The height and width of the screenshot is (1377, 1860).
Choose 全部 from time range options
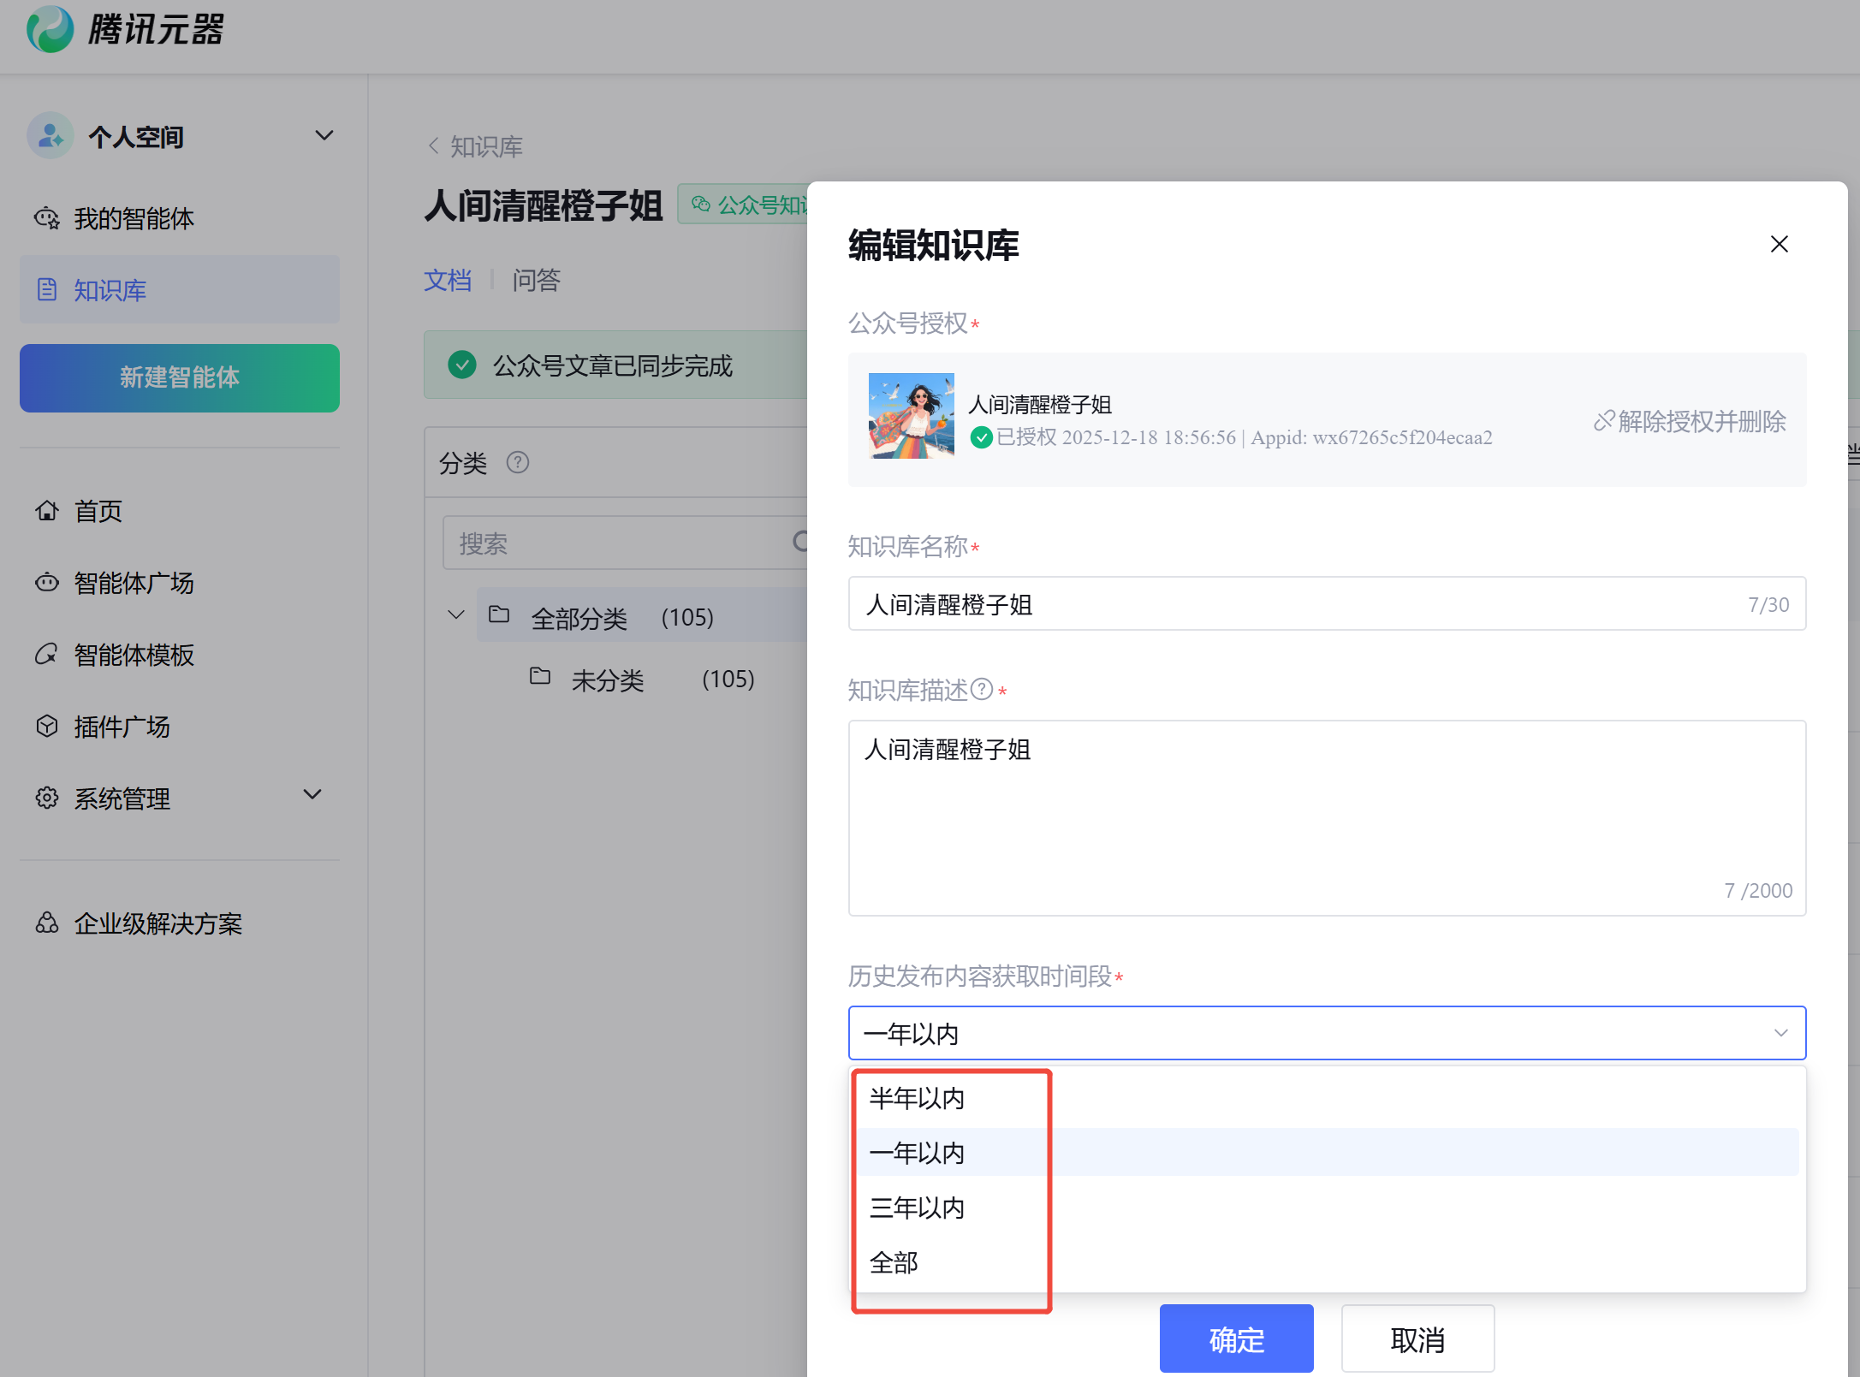tap(894, 1262)
